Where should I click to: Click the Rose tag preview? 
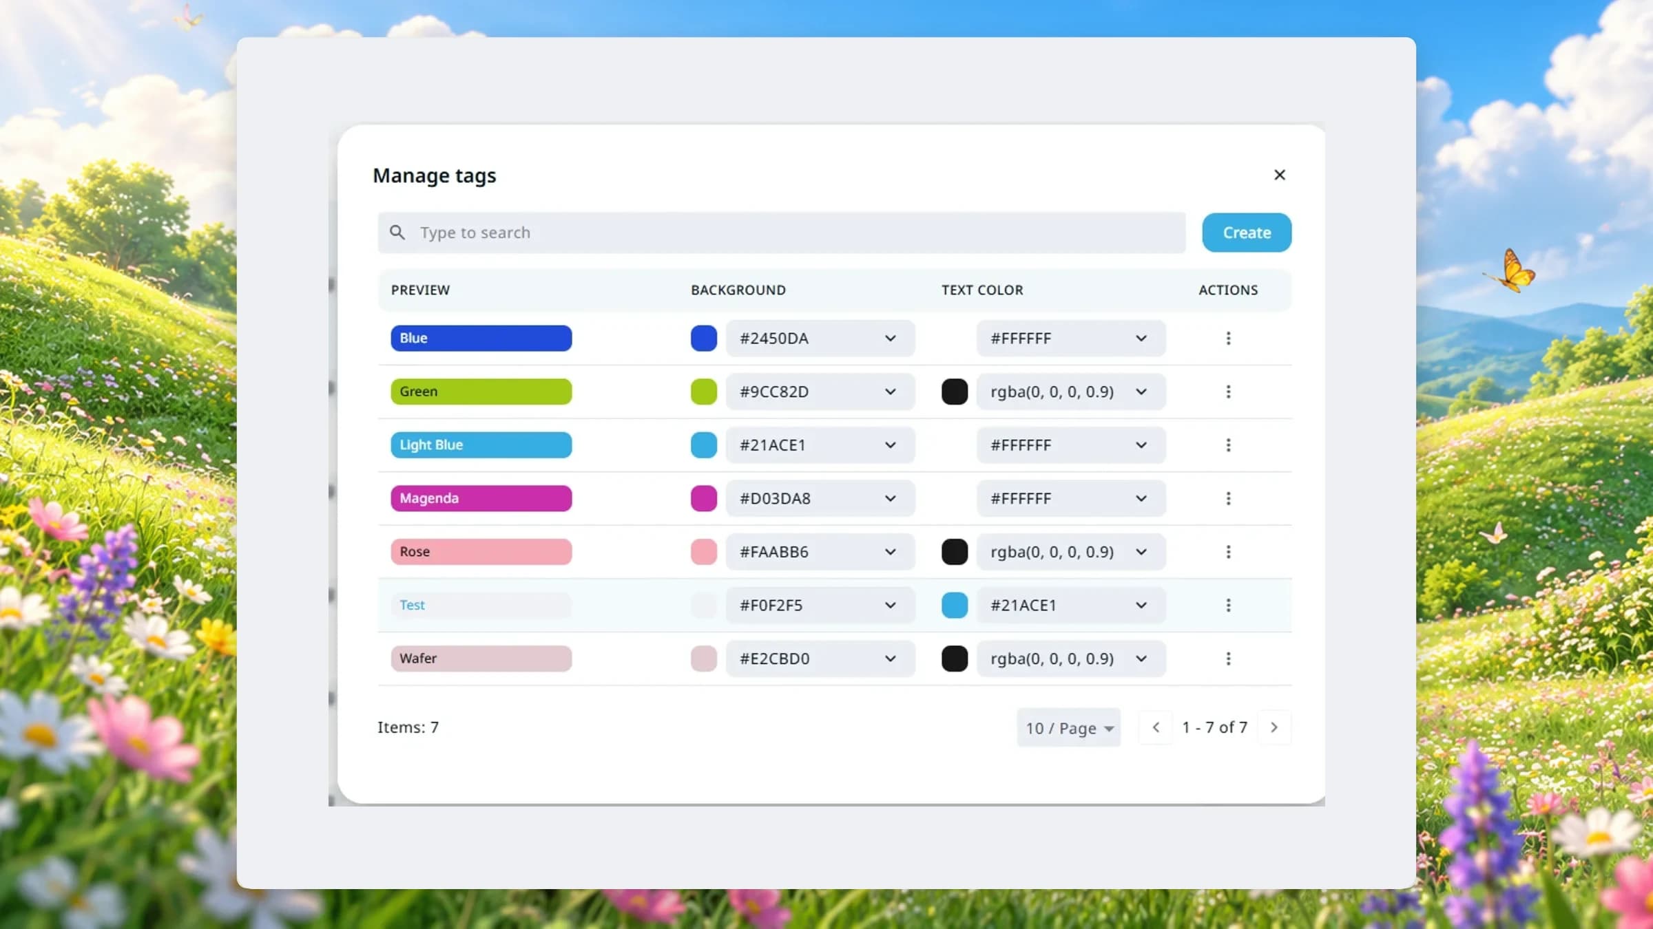click(481, 551)
